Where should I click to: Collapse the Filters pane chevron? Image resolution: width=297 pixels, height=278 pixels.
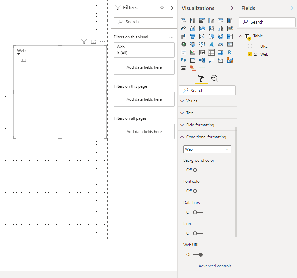click(172, 8)
